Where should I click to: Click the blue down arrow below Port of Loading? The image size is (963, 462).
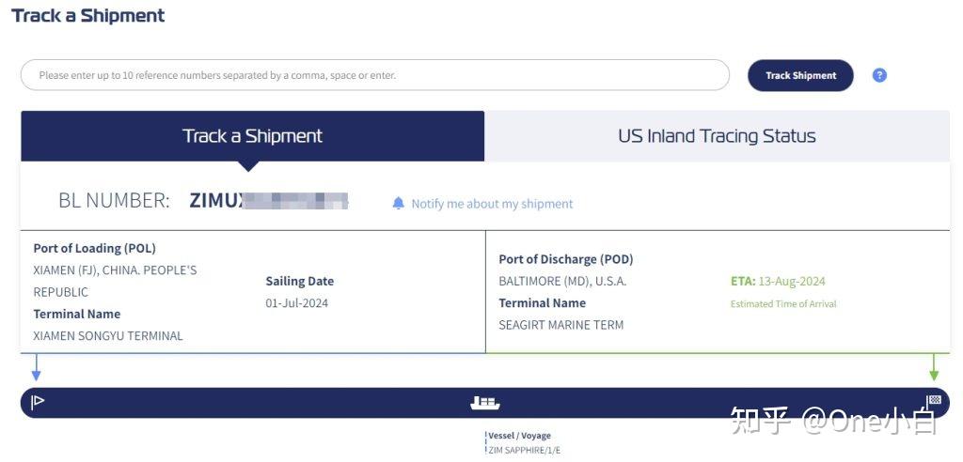click(36, 367)
